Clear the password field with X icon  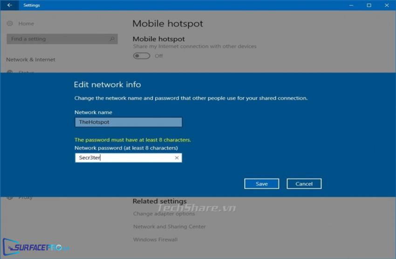[x=177, y=158]
